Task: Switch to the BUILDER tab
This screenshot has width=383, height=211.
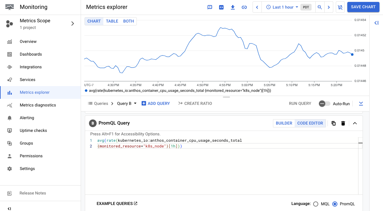Action: 284,123
